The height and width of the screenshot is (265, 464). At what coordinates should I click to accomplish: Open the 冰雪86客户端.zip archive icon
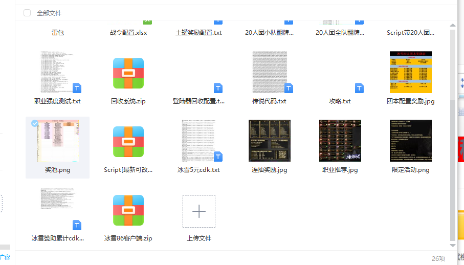click(x=128, y=210)
